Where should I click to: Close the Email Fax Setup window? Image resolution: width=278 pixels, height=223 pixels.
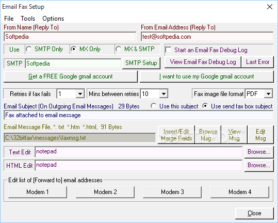pyautogui.click(x=270, y=7)
